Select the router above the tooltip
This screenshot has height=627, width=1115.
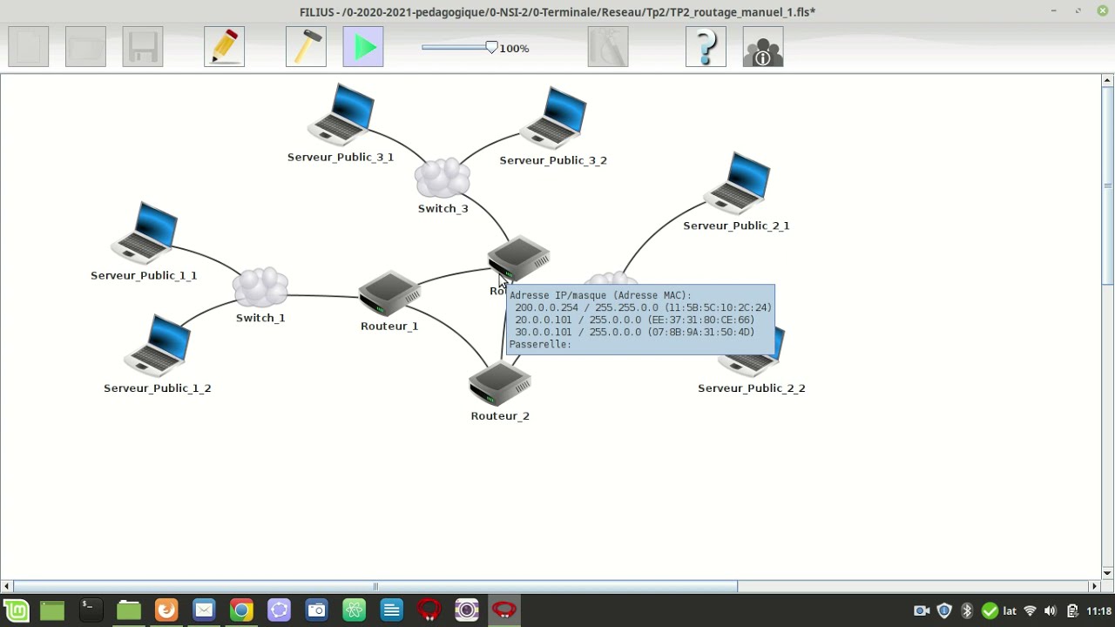pyautogui.click(x=519, y=259)
